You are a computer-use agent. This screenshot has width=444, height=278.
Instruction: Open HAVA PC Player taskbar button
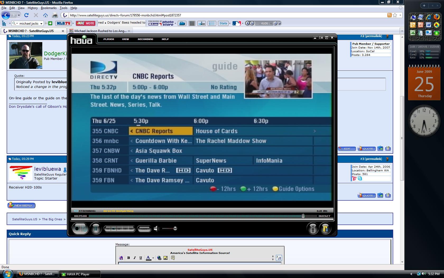pyautogui.click(x=80, y=274)
